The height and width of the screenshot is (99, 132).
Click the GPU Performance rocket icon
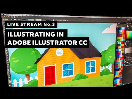tap(21, 17)
